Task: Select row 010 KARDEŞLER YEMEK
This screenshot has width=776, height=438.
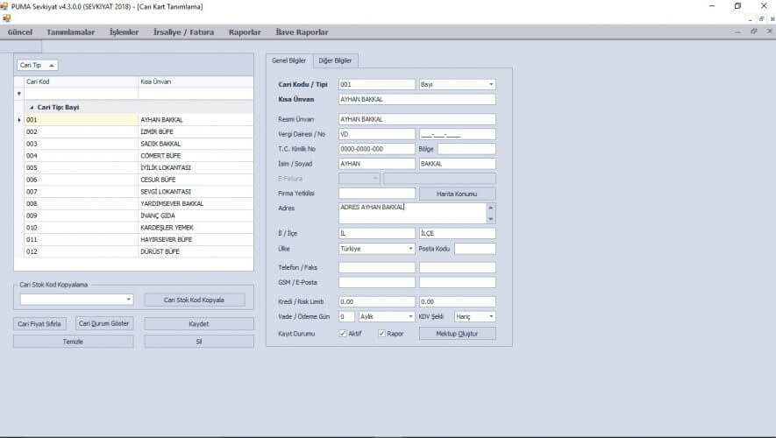Action: click(x=139, y=228)
